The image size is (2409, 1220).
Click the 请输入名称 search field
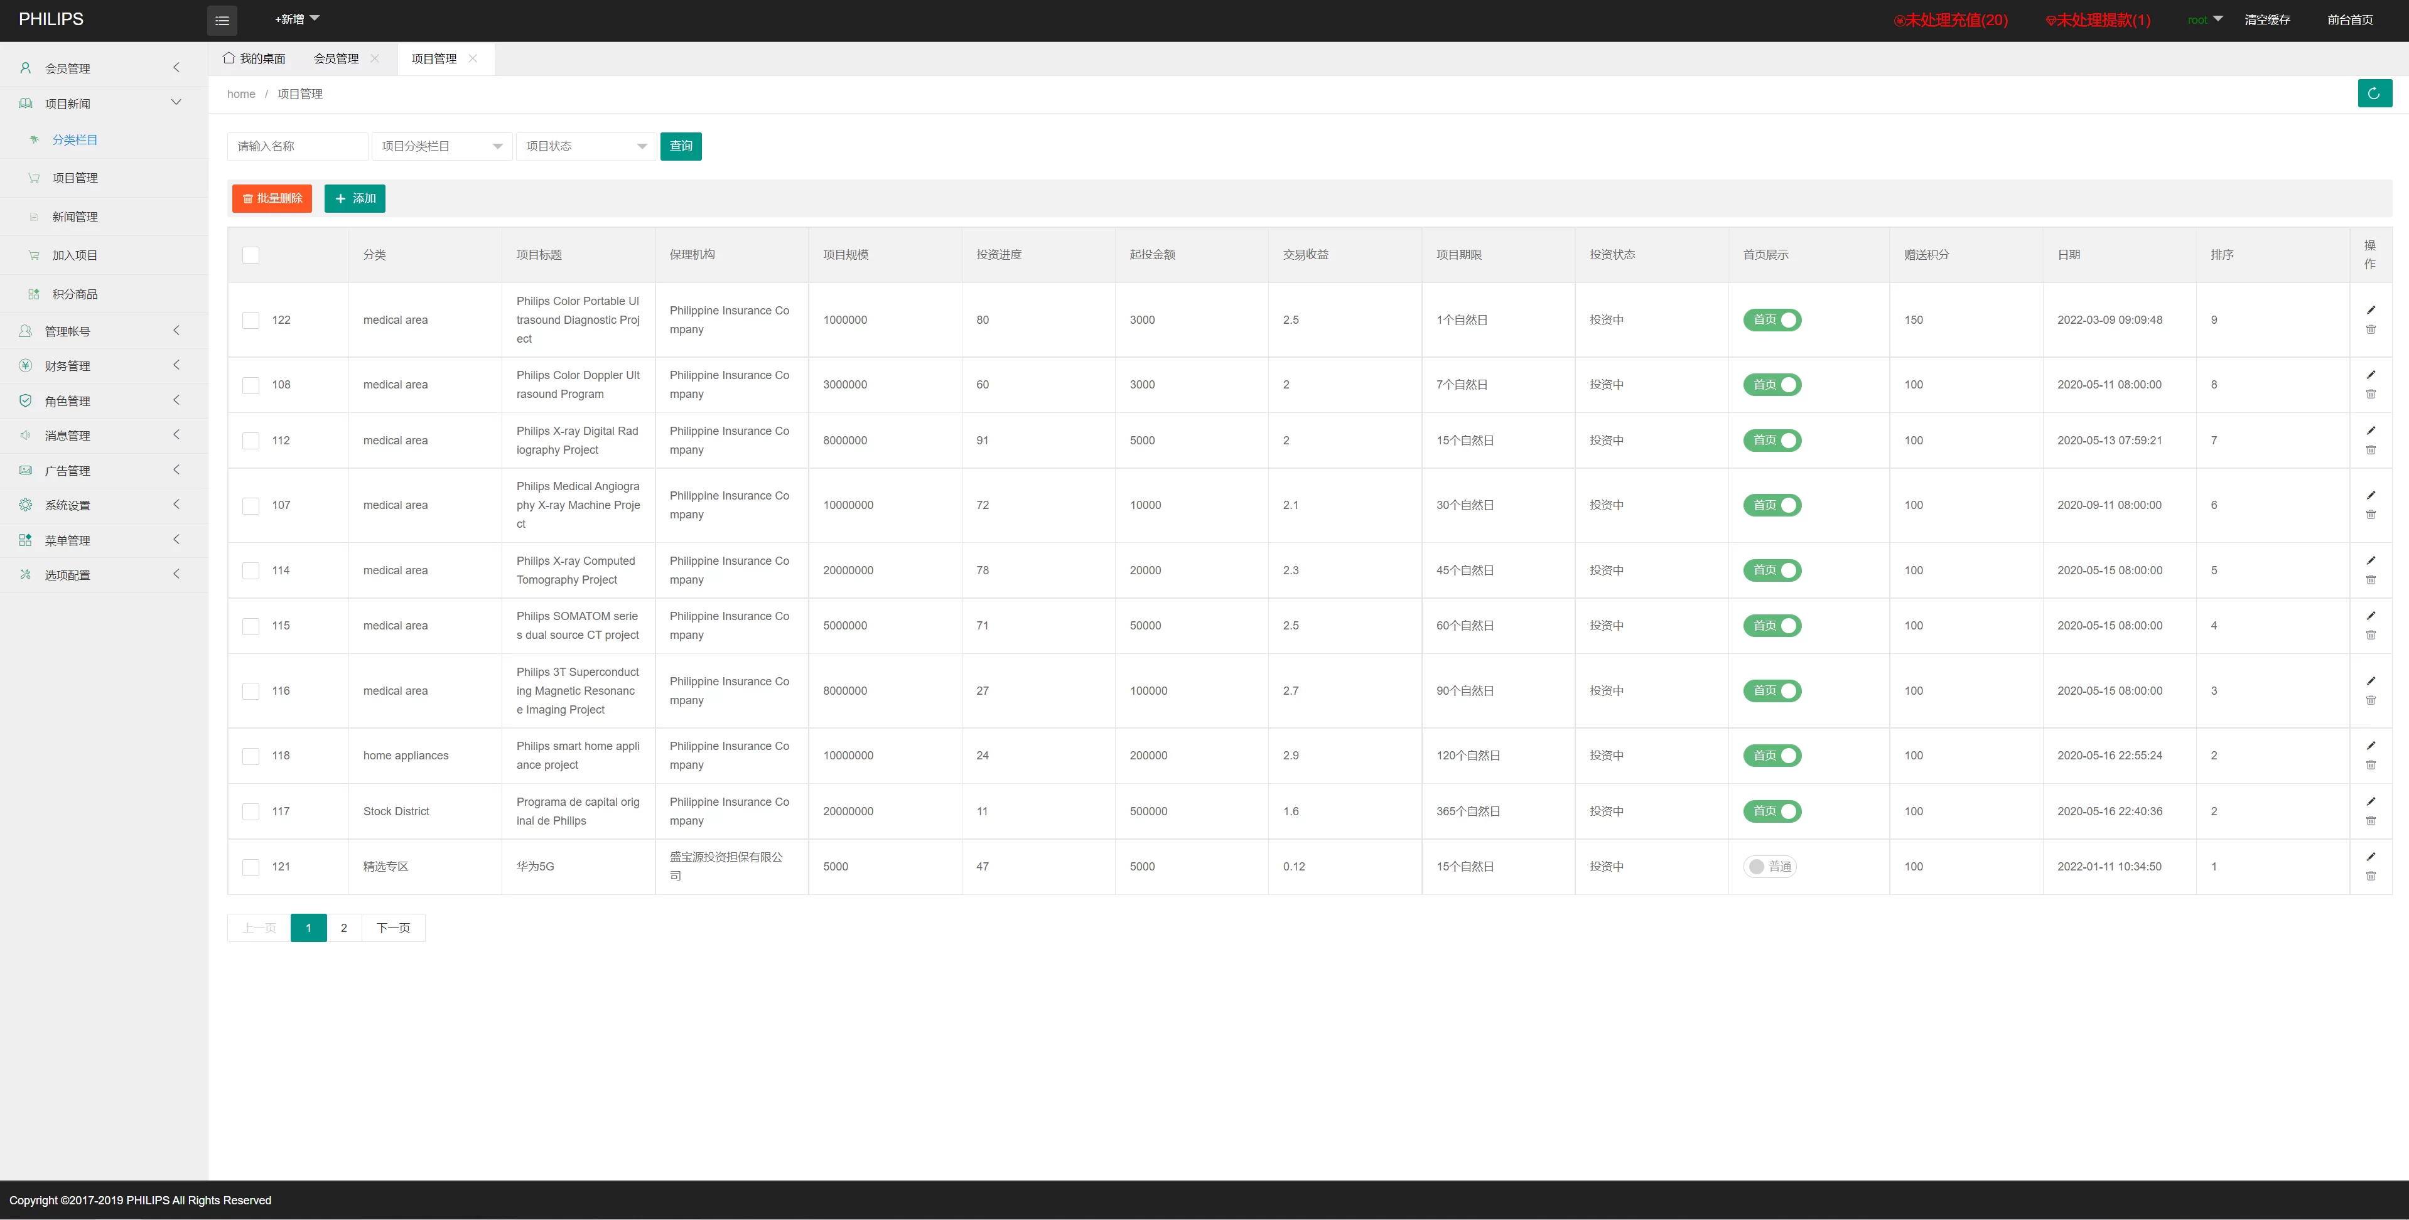tap(296, 146)
